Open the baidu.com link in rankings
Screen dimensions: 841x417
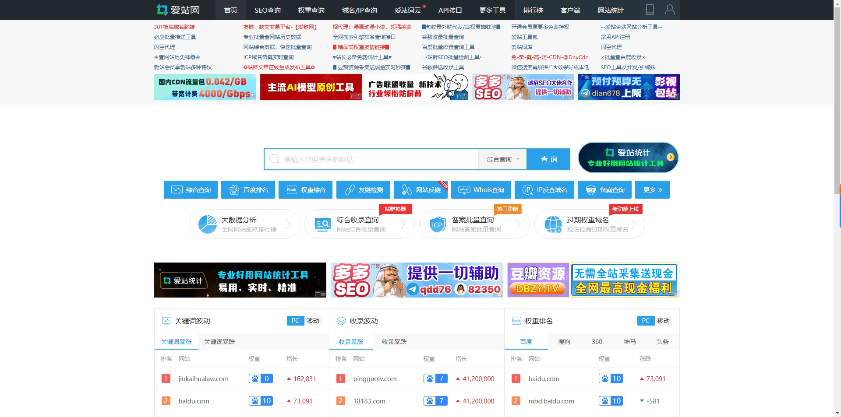coord(543,378)
